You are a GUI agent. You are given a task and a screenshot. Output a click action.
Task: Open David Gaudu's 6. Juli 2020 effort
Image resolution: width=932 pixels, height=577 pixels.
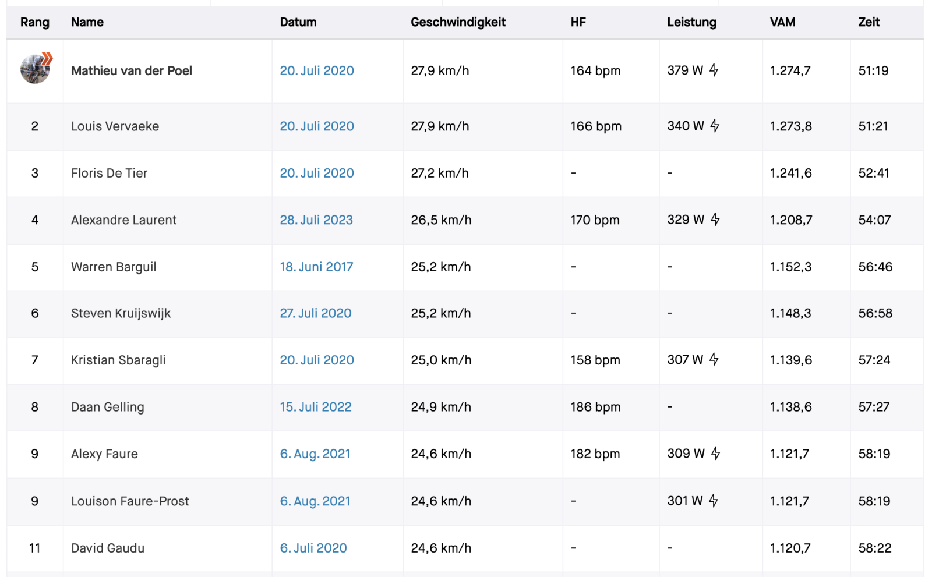point(313,548)
